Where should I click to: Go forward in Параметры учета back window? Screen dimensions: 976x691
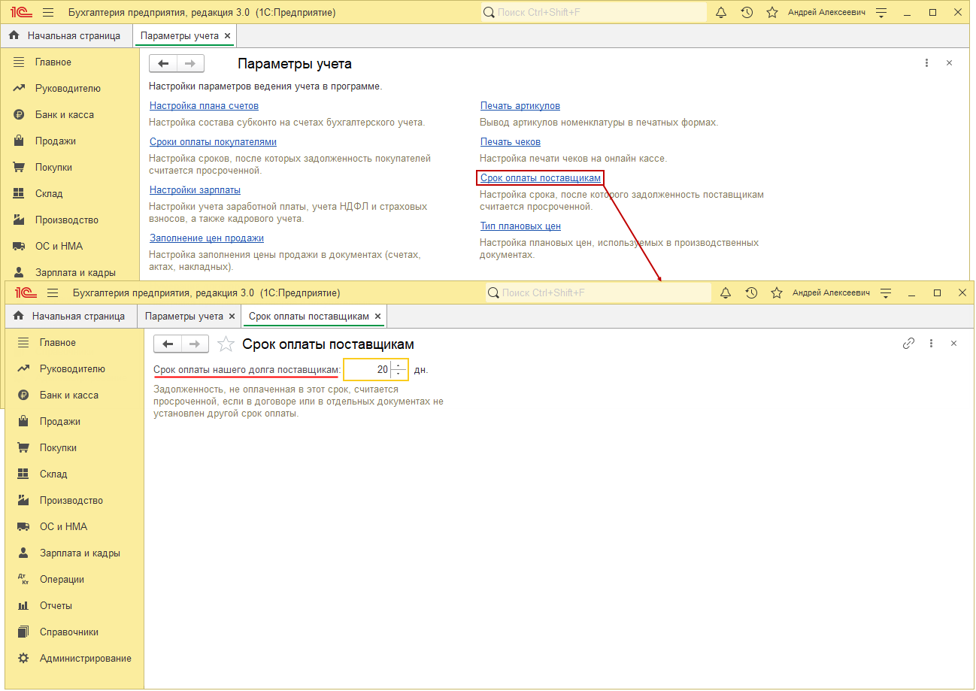coord(190,63)
